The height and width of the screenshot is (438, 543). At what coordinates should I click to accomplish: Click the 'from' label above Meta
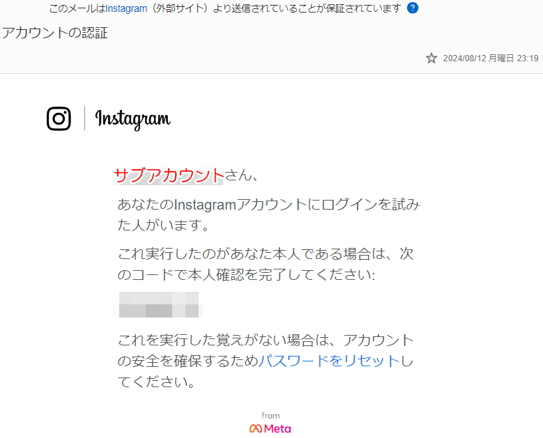pos(270,416)
